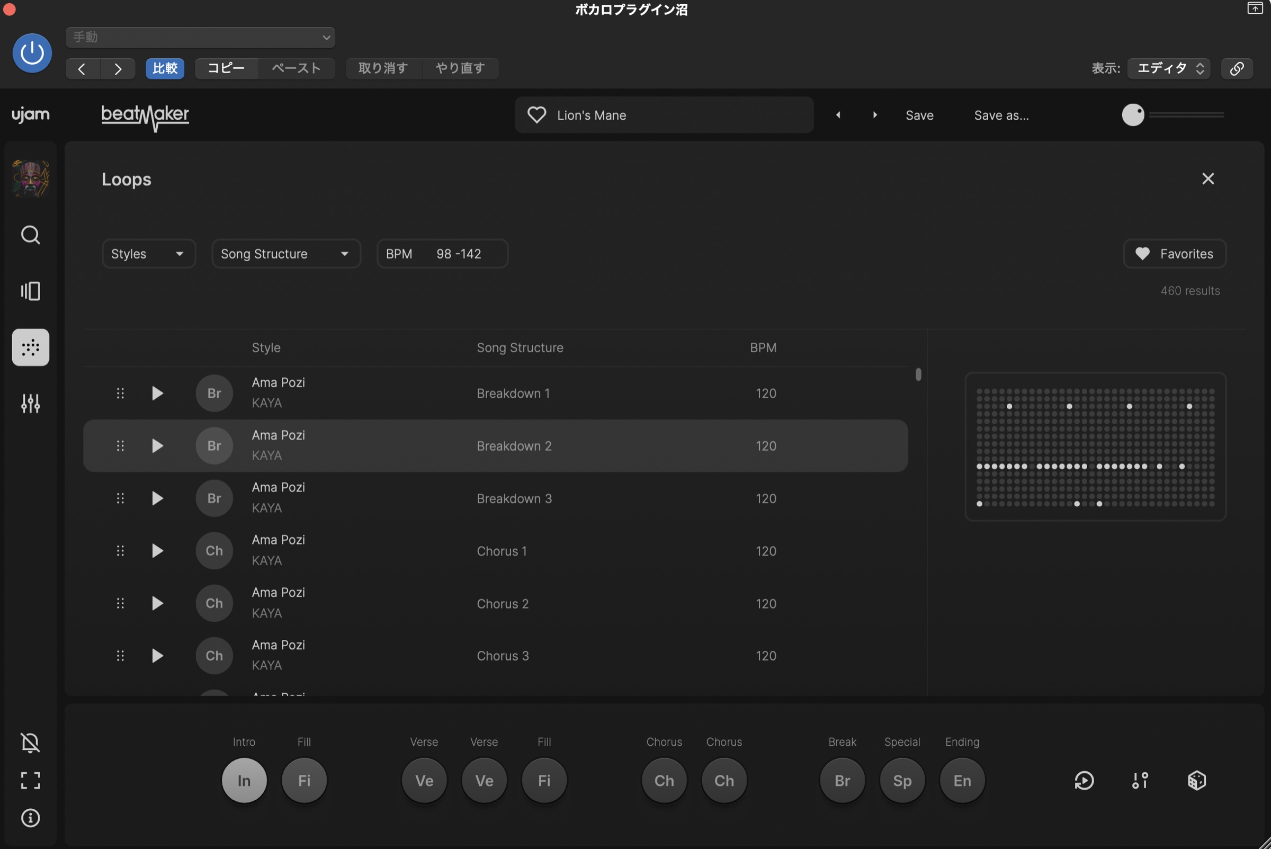Click the loop playback restart icon

coord(1084,781)
